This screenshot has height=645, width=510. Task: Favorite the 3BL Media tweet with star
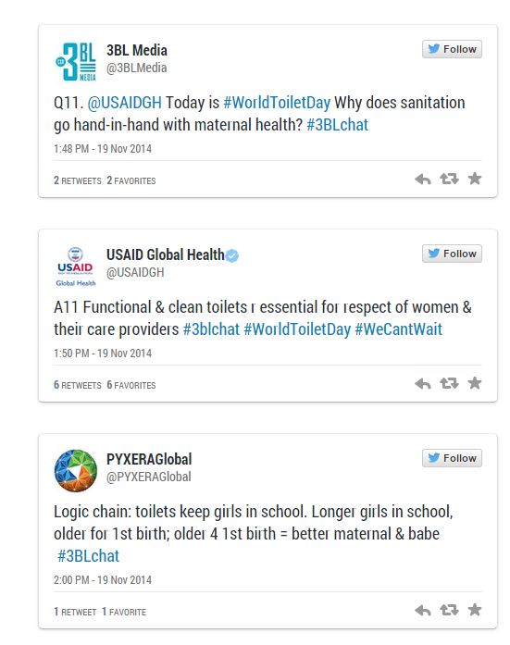[475, 179]
